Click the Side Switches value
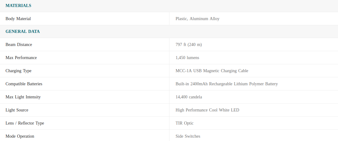 pos(188,136)
